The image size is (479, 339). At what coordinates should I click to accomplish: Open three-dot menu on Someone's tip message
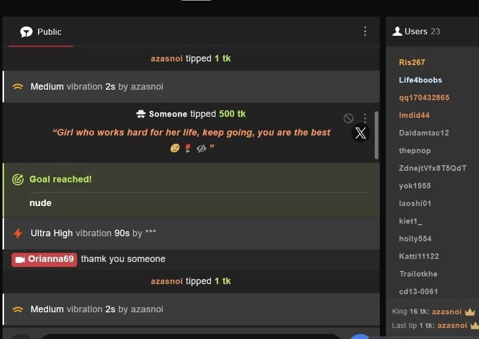tap(365, 118)
